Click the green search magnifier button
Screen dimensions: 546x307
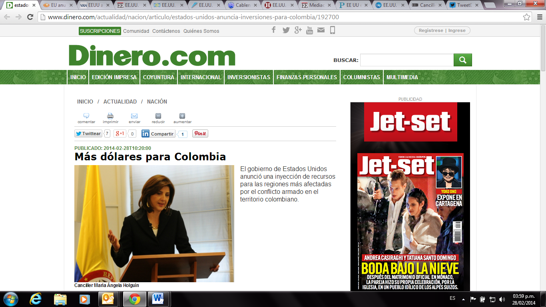pyautogui.click(x=463, y=60)
